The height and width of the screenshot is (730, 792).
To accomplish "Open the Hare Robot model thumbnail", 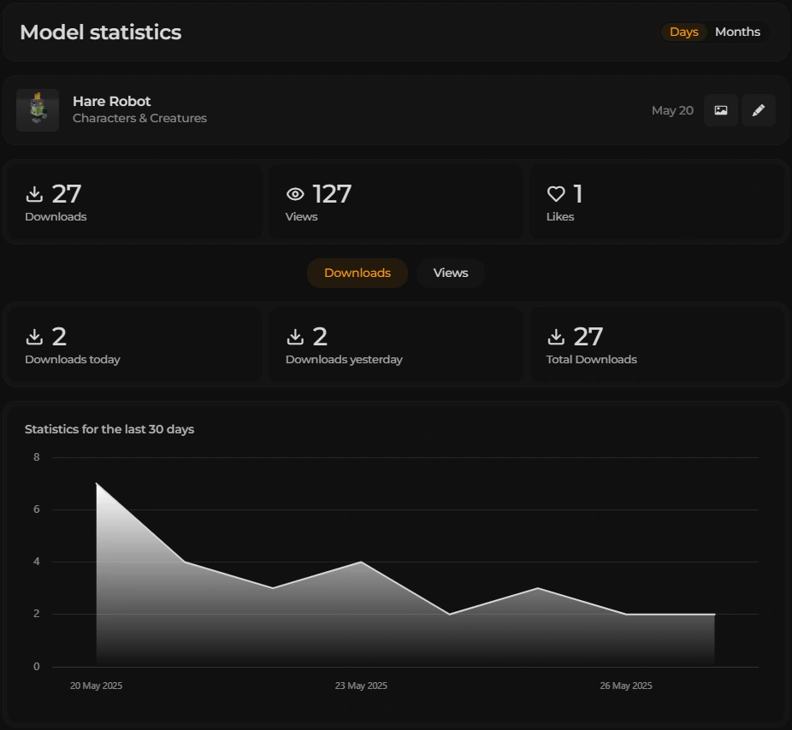I will pyautogui.click(x=38, y=110).
